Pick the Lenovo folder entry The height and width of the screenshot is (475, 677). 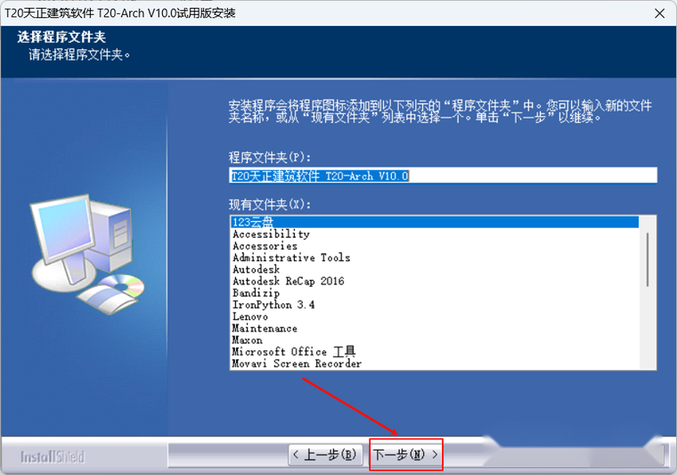[249, 316]
